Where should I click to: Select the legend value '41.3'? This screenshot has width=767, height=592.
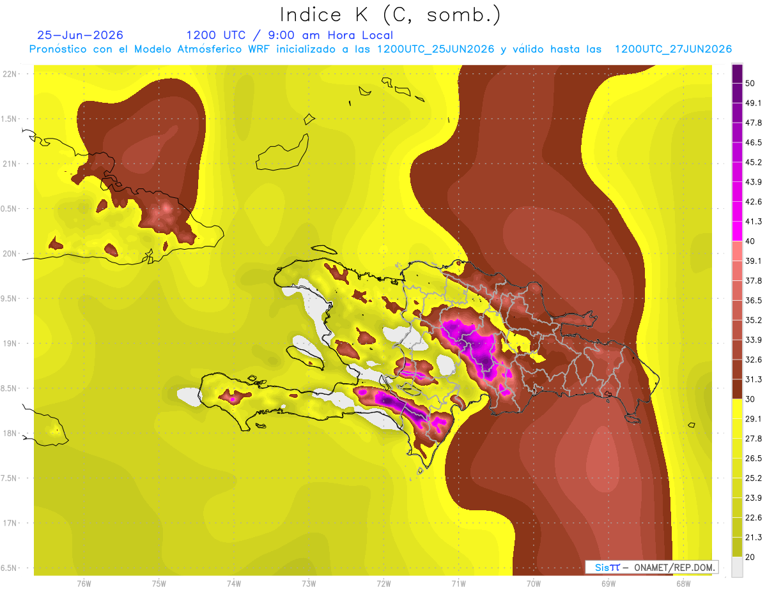click(x=753, y=222)
